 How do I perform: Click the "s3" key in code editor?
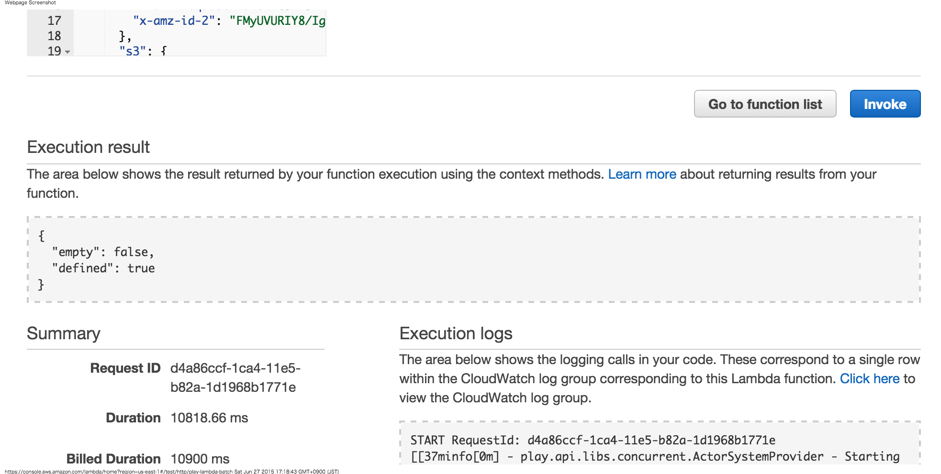point(133,51)
